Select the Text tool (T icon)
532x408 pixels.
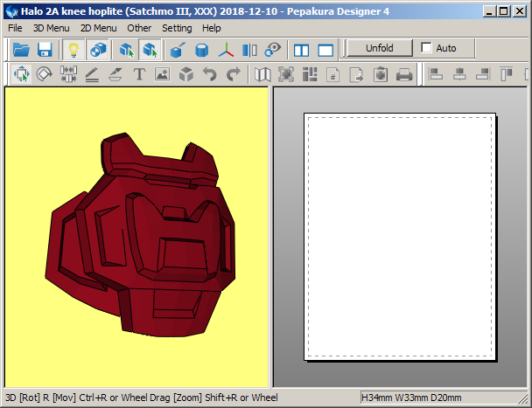tap(138, 75)
